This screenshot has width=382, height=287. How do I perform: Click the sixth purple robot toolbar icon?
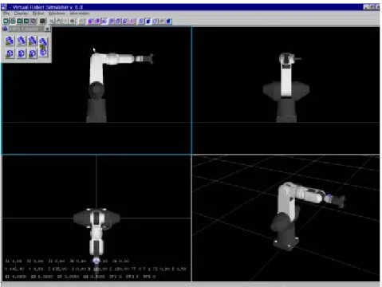(x=125, y=21)
